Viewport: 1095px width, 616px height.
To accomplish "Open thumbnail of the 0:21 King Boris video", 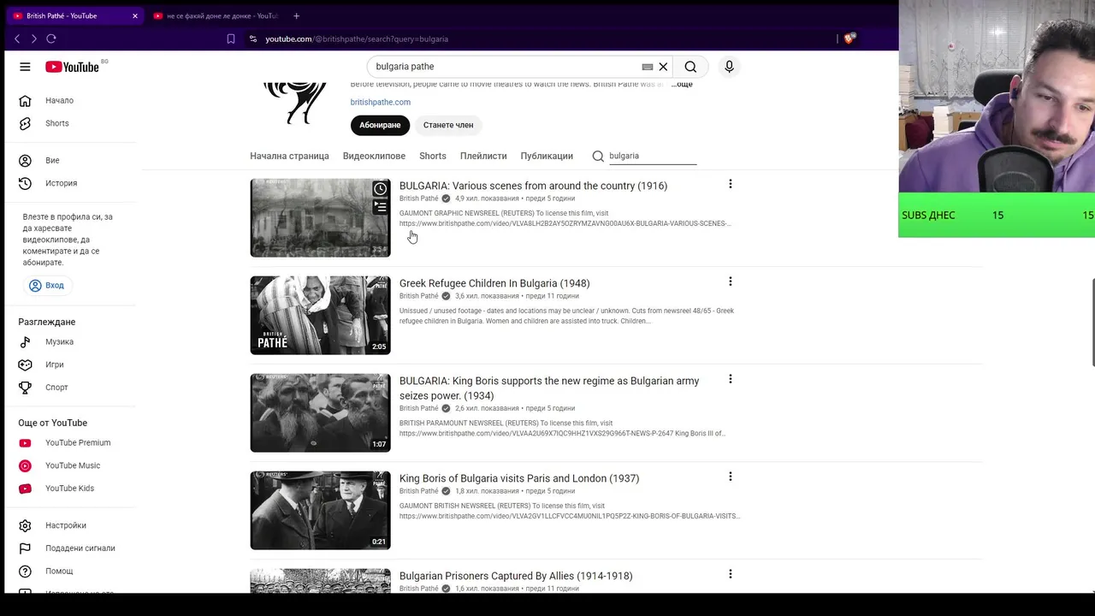I will (x=320, y=510).
